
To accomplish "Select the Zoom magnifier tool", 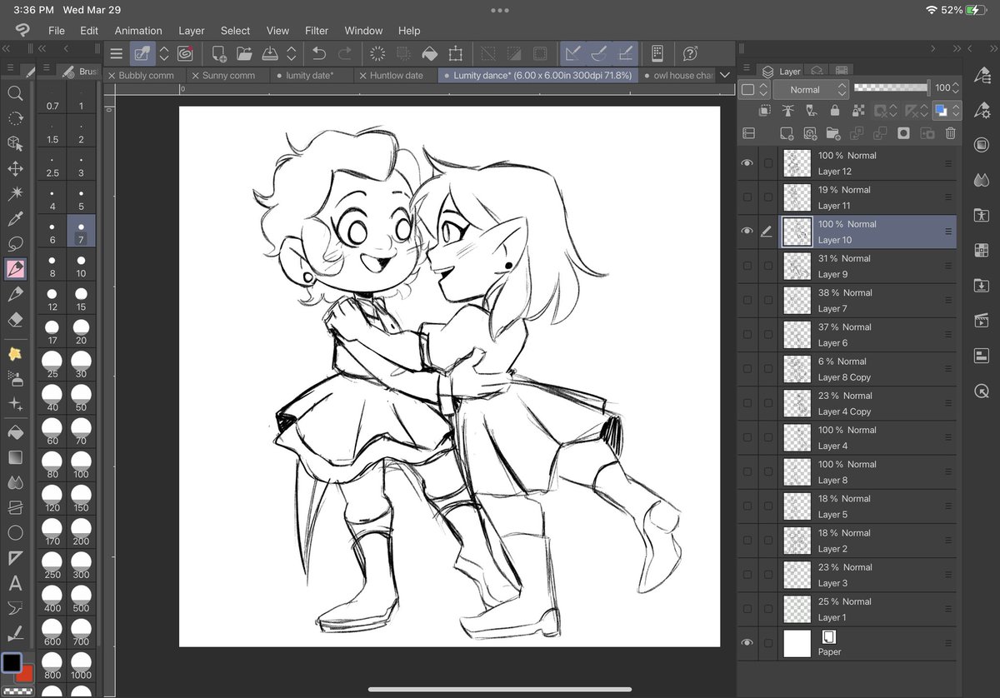I will tap(15, 93).
